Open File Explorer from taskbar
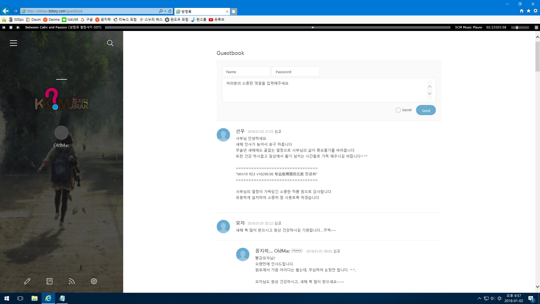The width and height of the screenshot is (540, 304). pyautogui.click(x=34, y=298)
